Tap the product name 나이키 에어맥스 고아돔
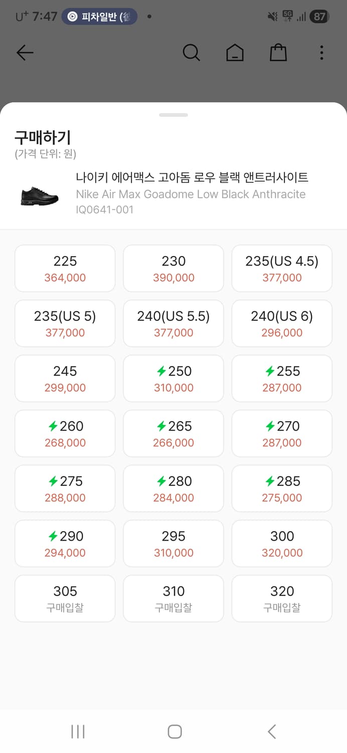This screenshot has width=347, height=753. pyautogui.click(x=192, y=178)
